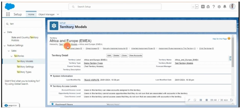
Task: Open the Salesforce Help question mark
Action: 213,7
